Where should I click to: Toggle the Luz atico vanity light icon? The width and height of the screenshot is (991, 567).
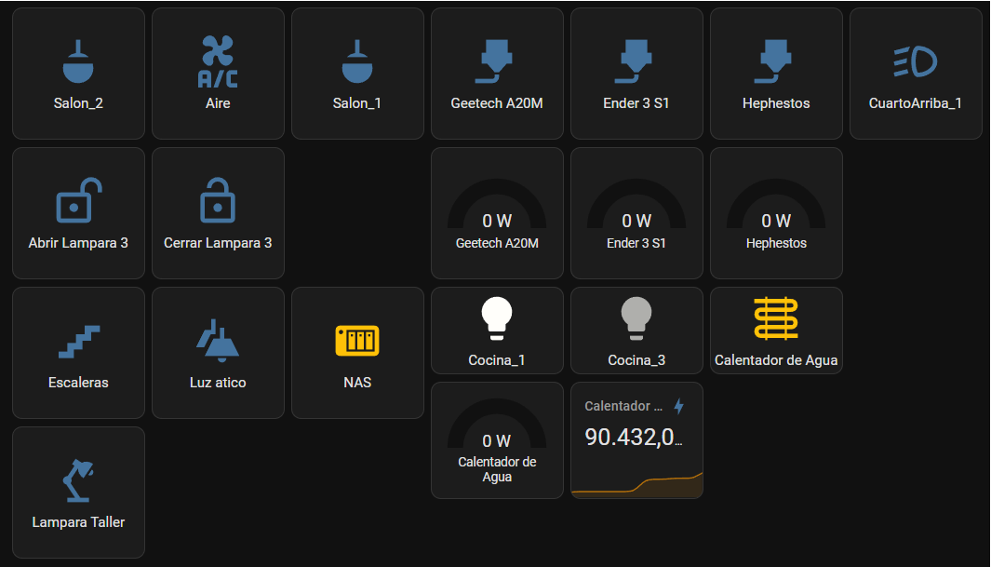(218, 341)
